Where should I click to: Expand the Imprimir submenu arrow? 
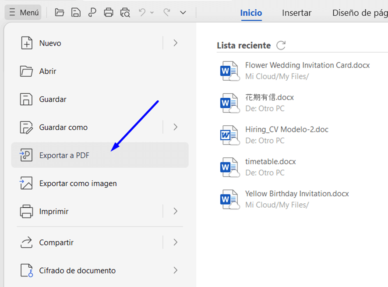point(175,211)
